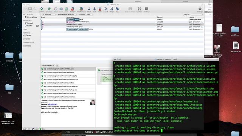Select the top master 'test' commit row

coord(122,19)
